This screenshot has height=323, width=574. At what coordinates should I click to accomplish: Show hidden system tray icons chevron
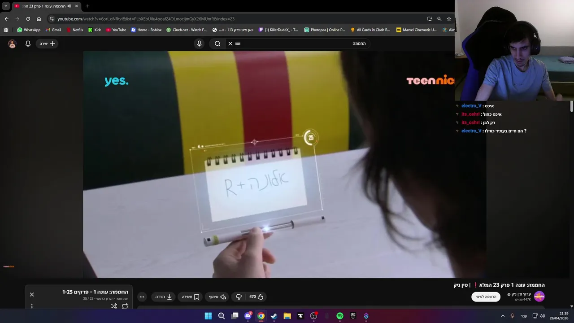click(502, 316)
